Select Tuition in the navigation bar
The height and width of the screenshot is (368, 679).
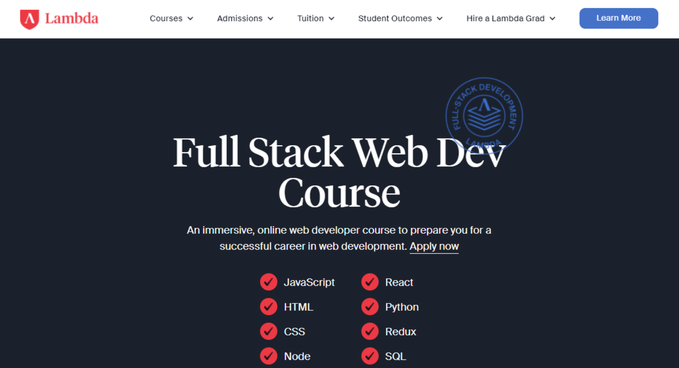click(x=311, y=19)
